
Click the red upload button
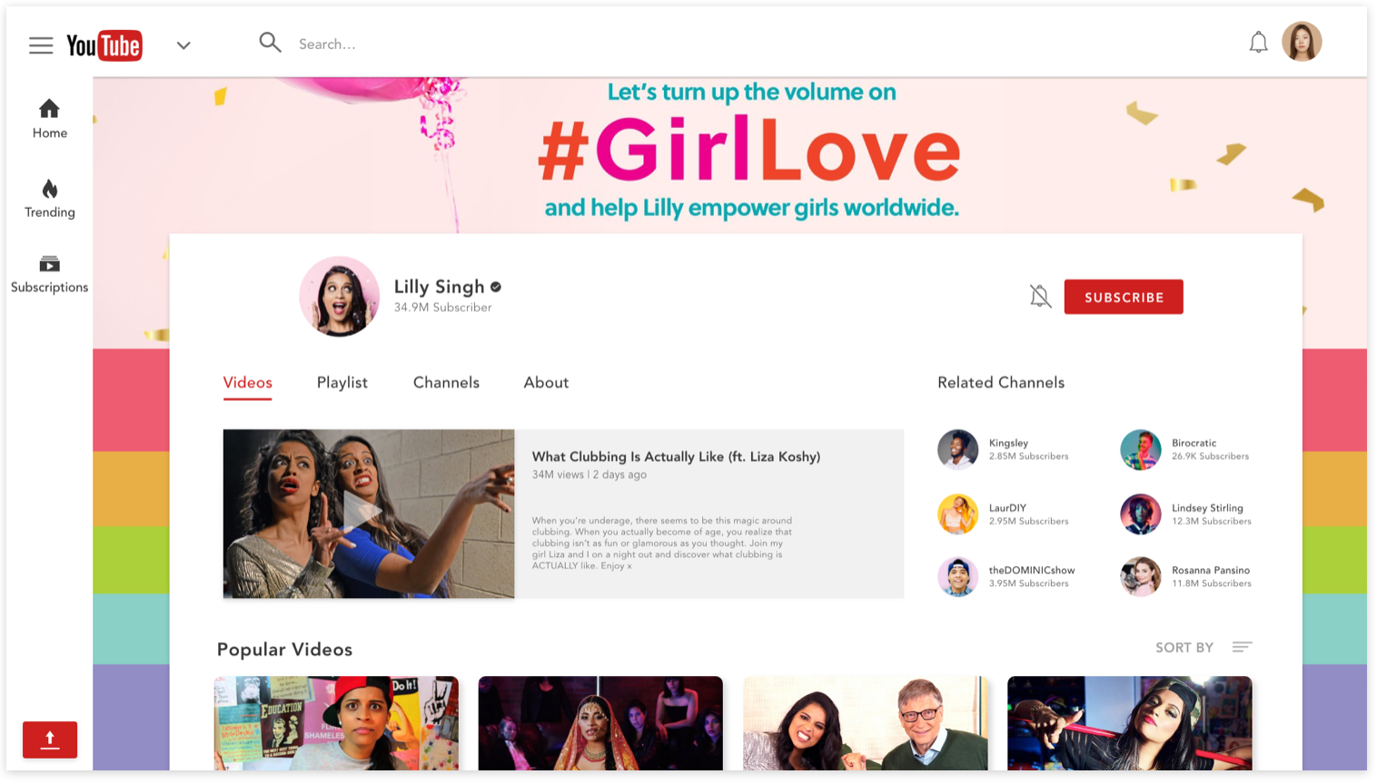50,740
